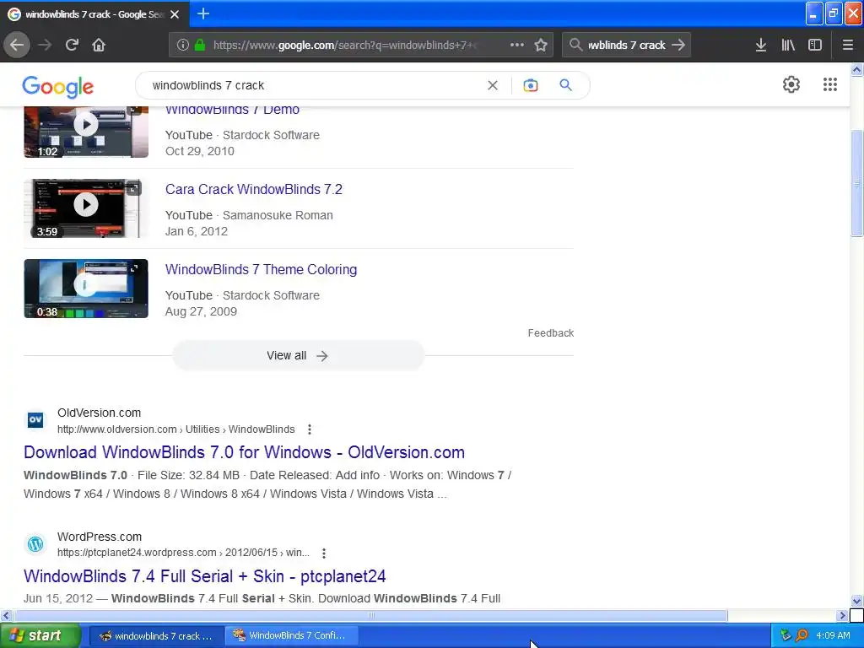864x648 pixels.
Task: Click the vertical scrollbar up arrow
Action: [856, 69]
